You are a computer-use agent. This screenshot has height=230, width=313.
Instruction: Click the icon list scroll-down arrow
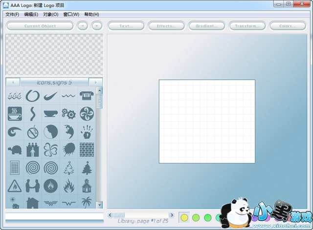99,205
